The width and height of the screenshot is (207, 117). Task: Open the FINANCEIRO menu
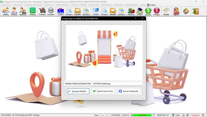(x=94, y=5)
